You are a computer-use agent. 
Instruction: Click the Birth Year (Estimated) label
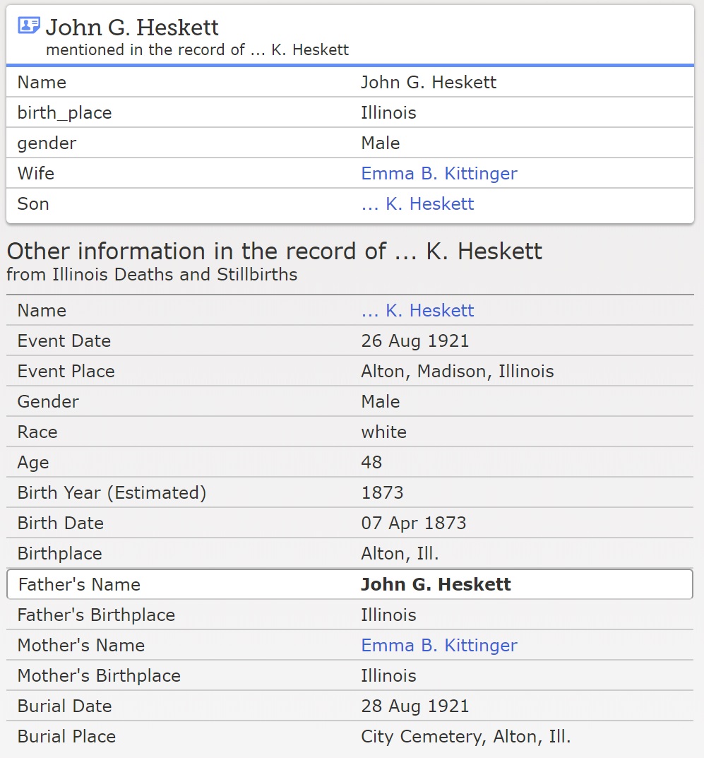point(112,492)
